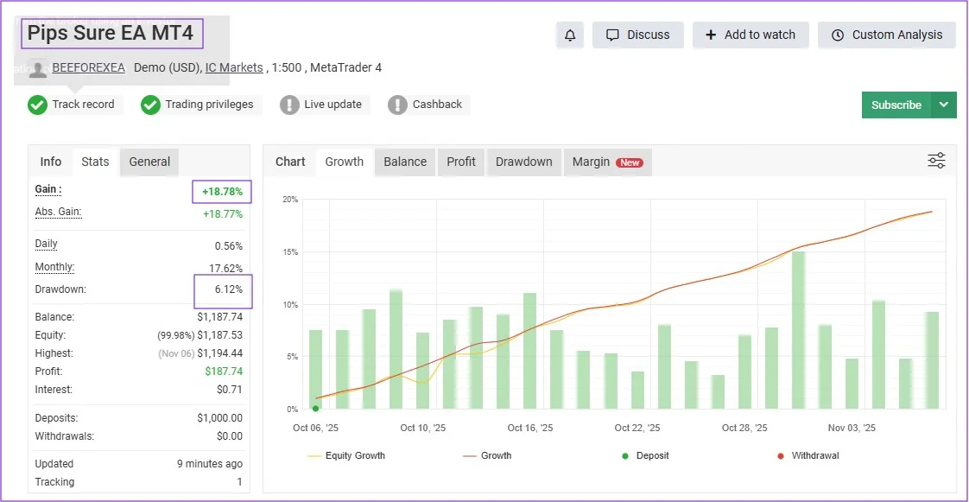Open the notifications bell icon
This screenshot has height=502, width=969.
pos(569,35)
